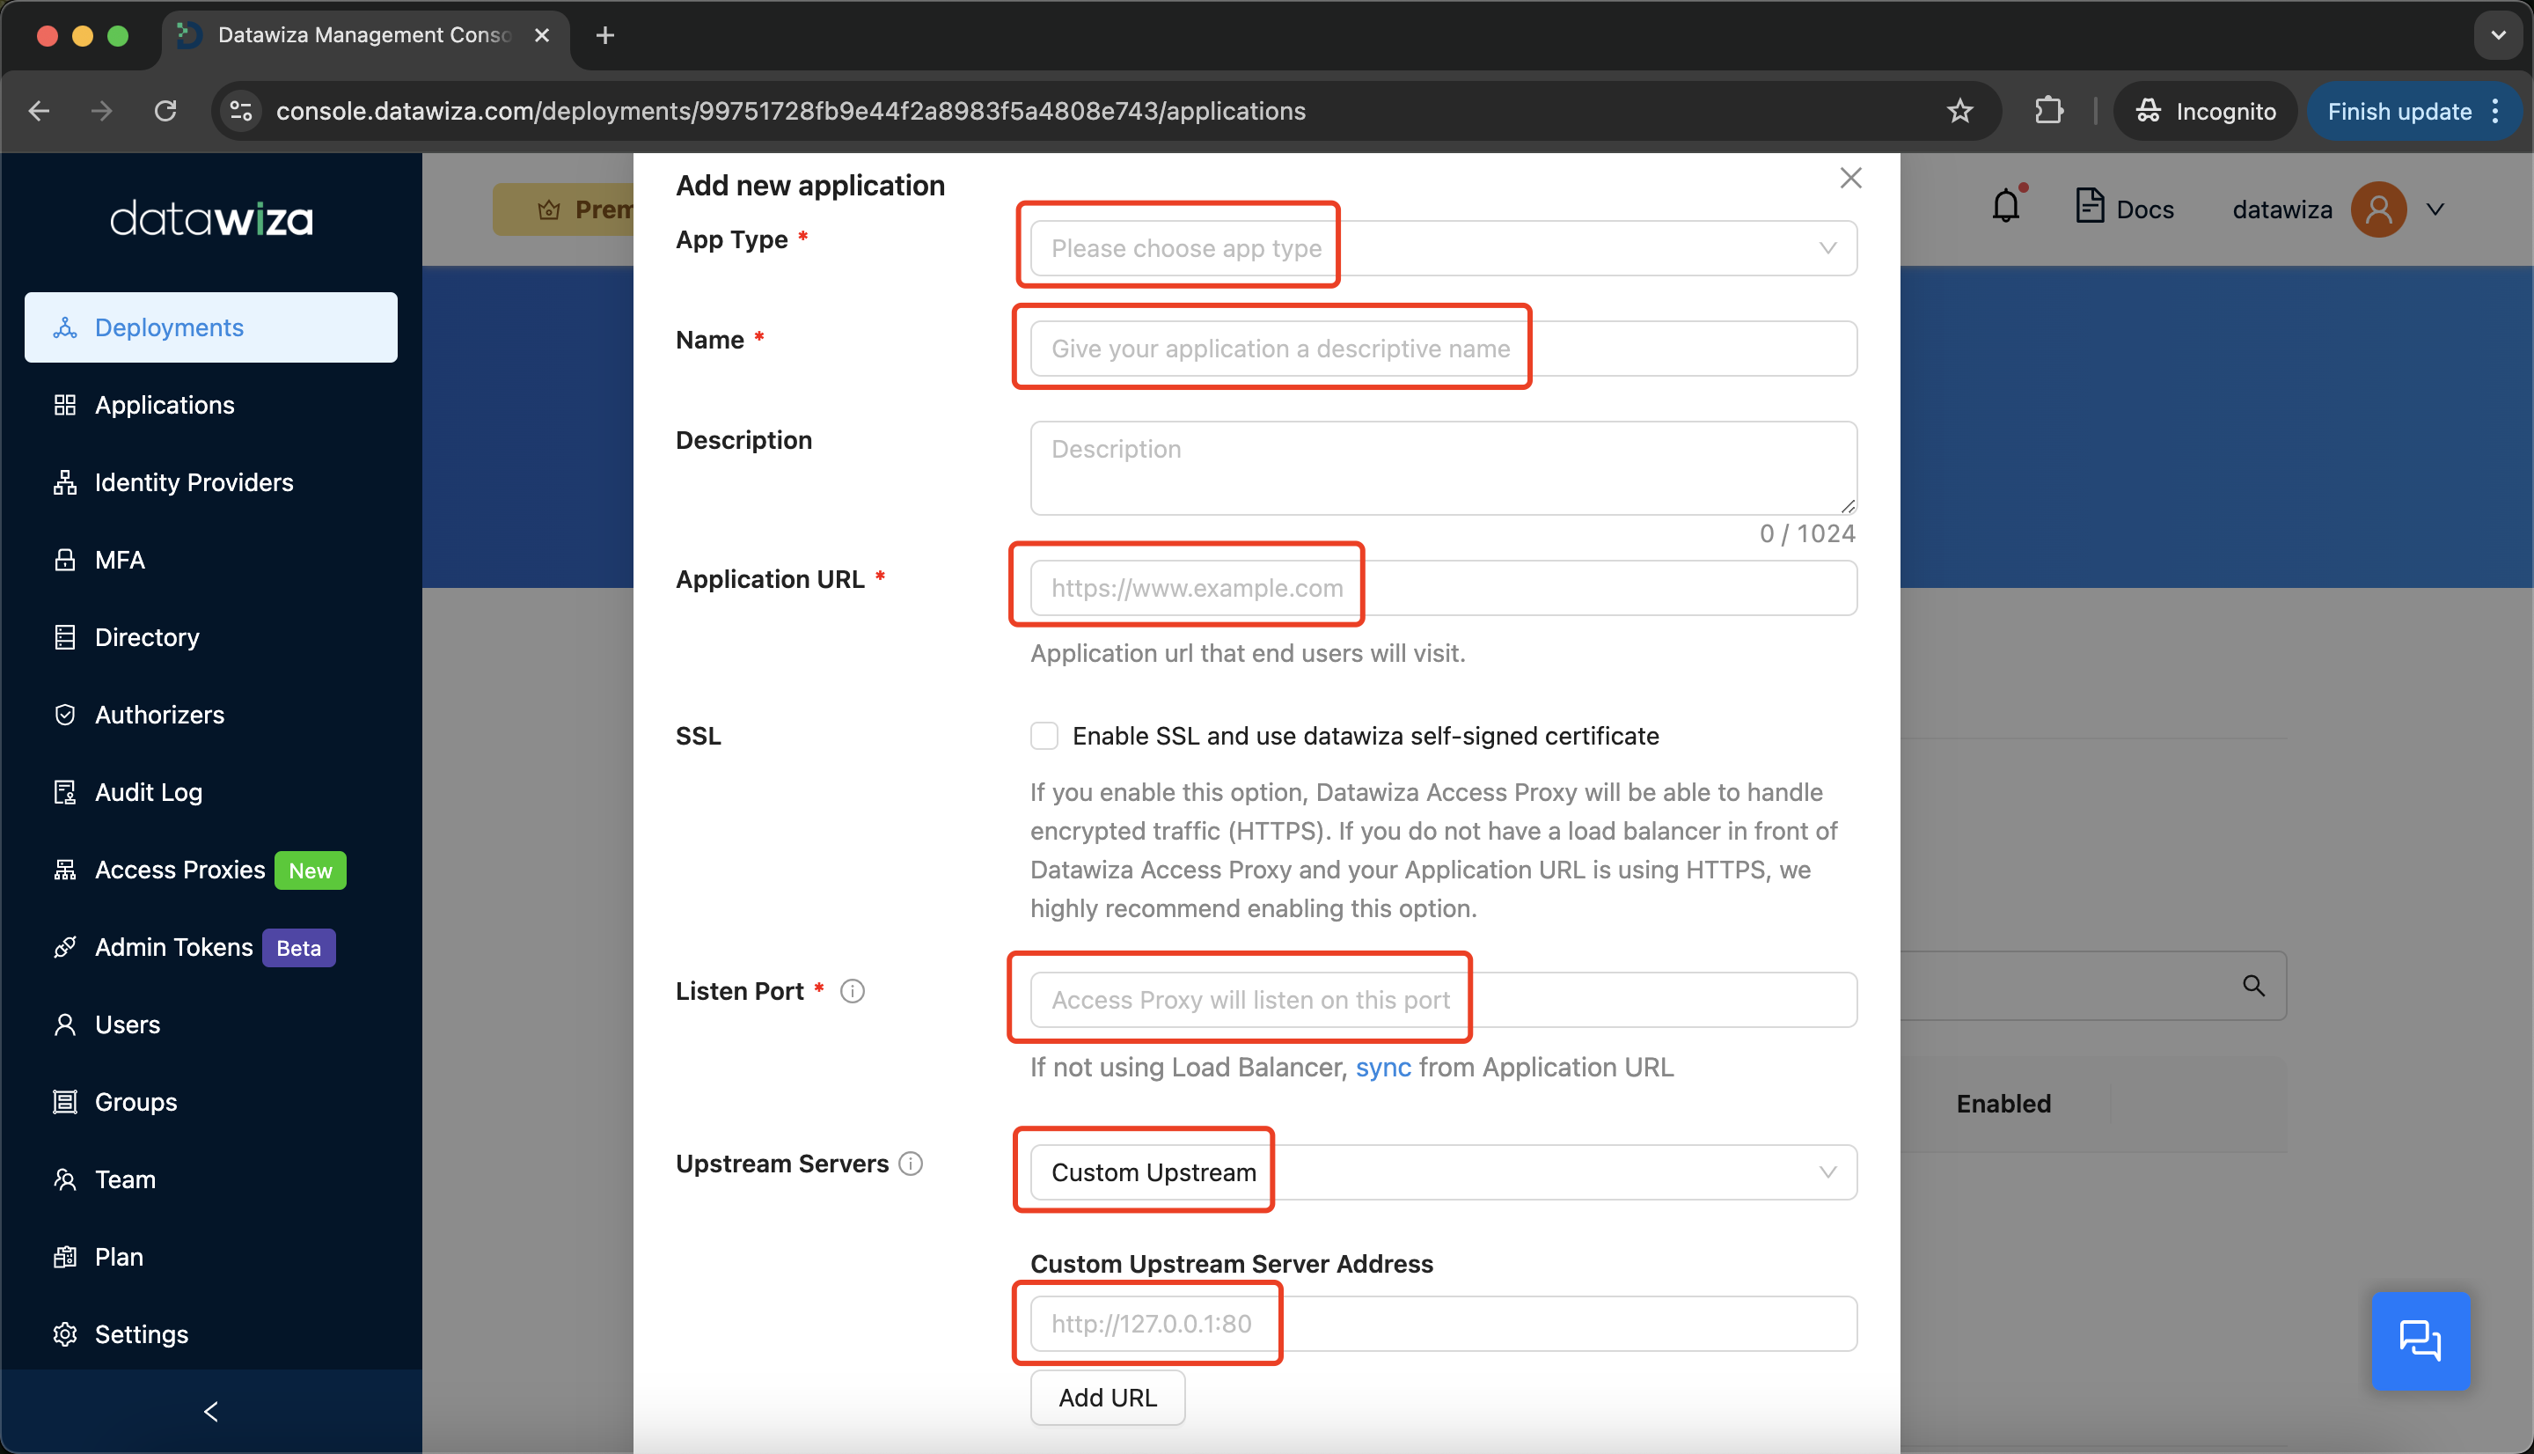Click the site information icon

click(240, 111)
